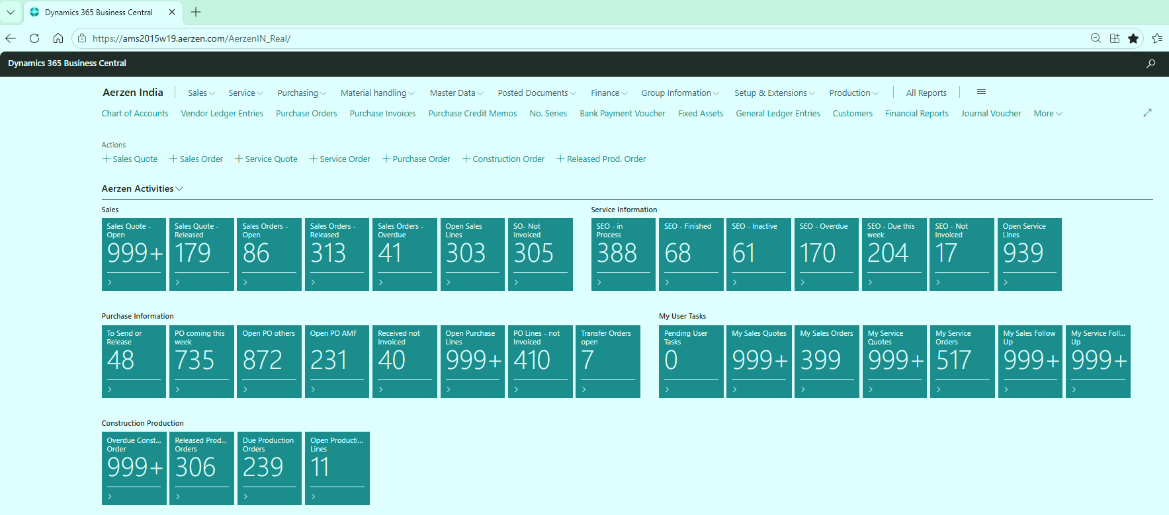Open General Ledger Entries
The width and height of the screenshot is (1169, 515).
click(778, 114)
